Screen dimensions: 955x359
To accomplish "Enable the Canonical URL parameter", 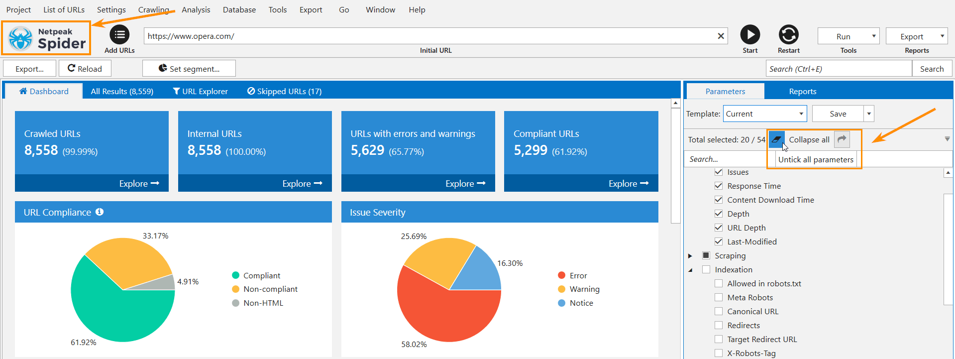I will point(719,311).
